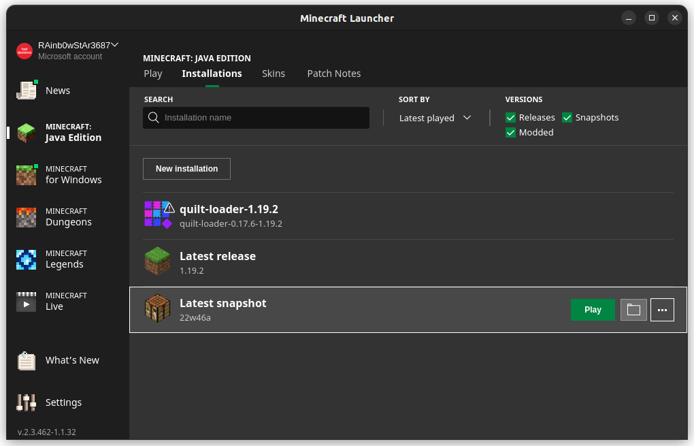
Task: Click the New installation button
Action: 186,169
